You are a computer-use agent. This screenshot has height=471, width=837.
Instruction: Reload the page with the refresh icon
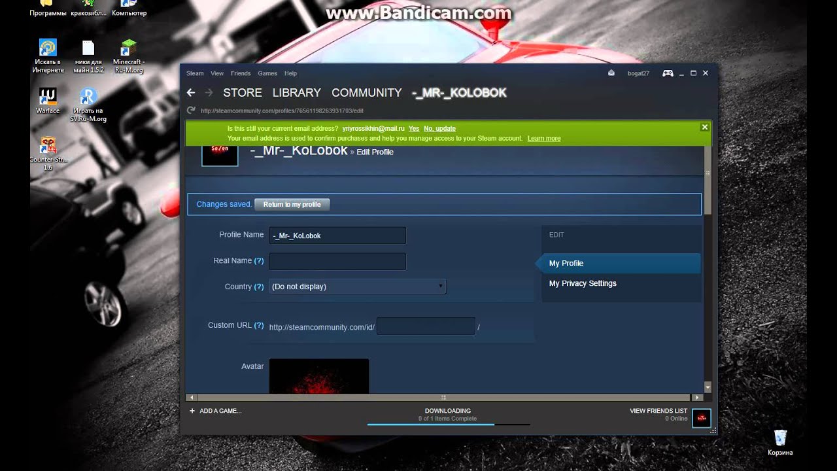(191, 111)
